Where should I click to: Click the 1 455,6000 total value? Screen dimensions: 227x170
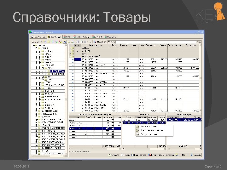tap(108, 146)
